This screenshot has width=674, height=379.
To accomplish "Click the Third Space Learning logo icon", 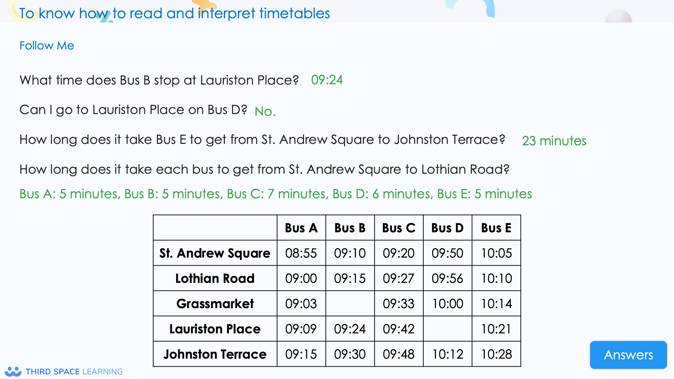I will [x=13, y=371].
